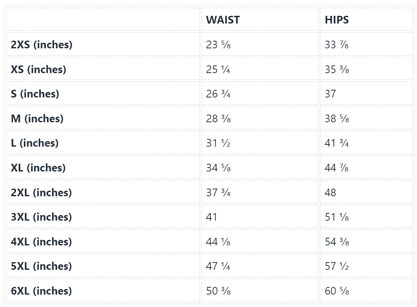Select the 4XL hips value 54 ⅜

tap(337, 242)
